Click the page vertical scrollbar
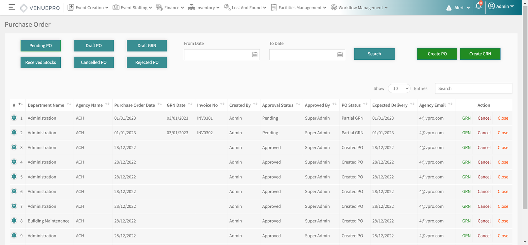 525,112
